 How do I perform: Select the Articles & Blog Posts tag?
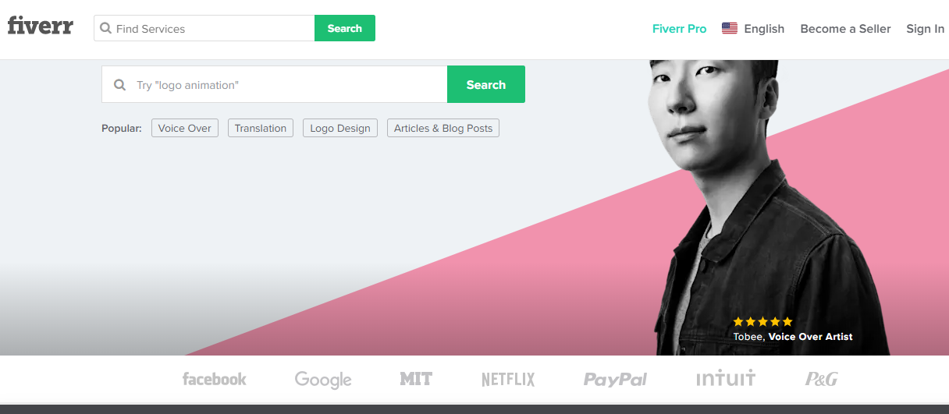443,128
